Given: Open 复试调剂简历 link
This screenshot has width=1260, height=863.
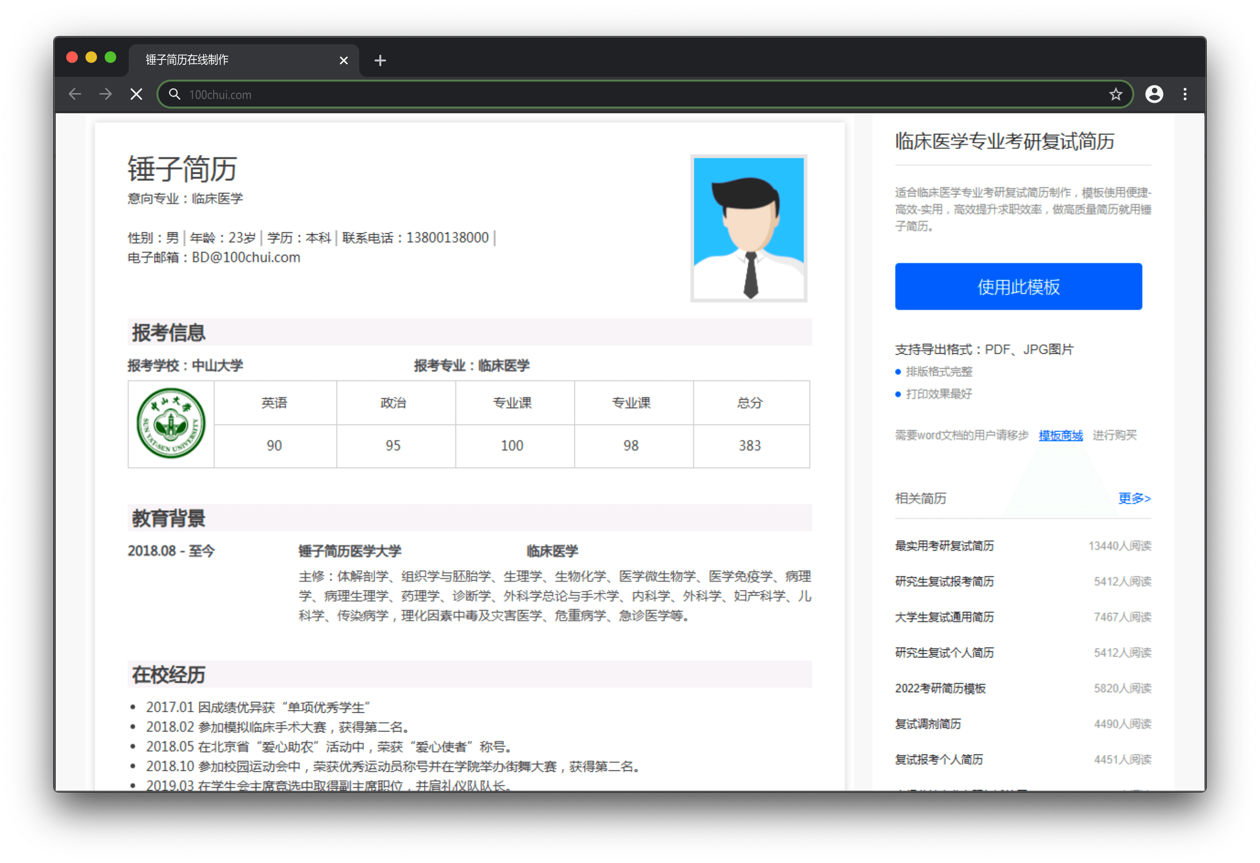Looking at the screenshot, I should point(928,724).
